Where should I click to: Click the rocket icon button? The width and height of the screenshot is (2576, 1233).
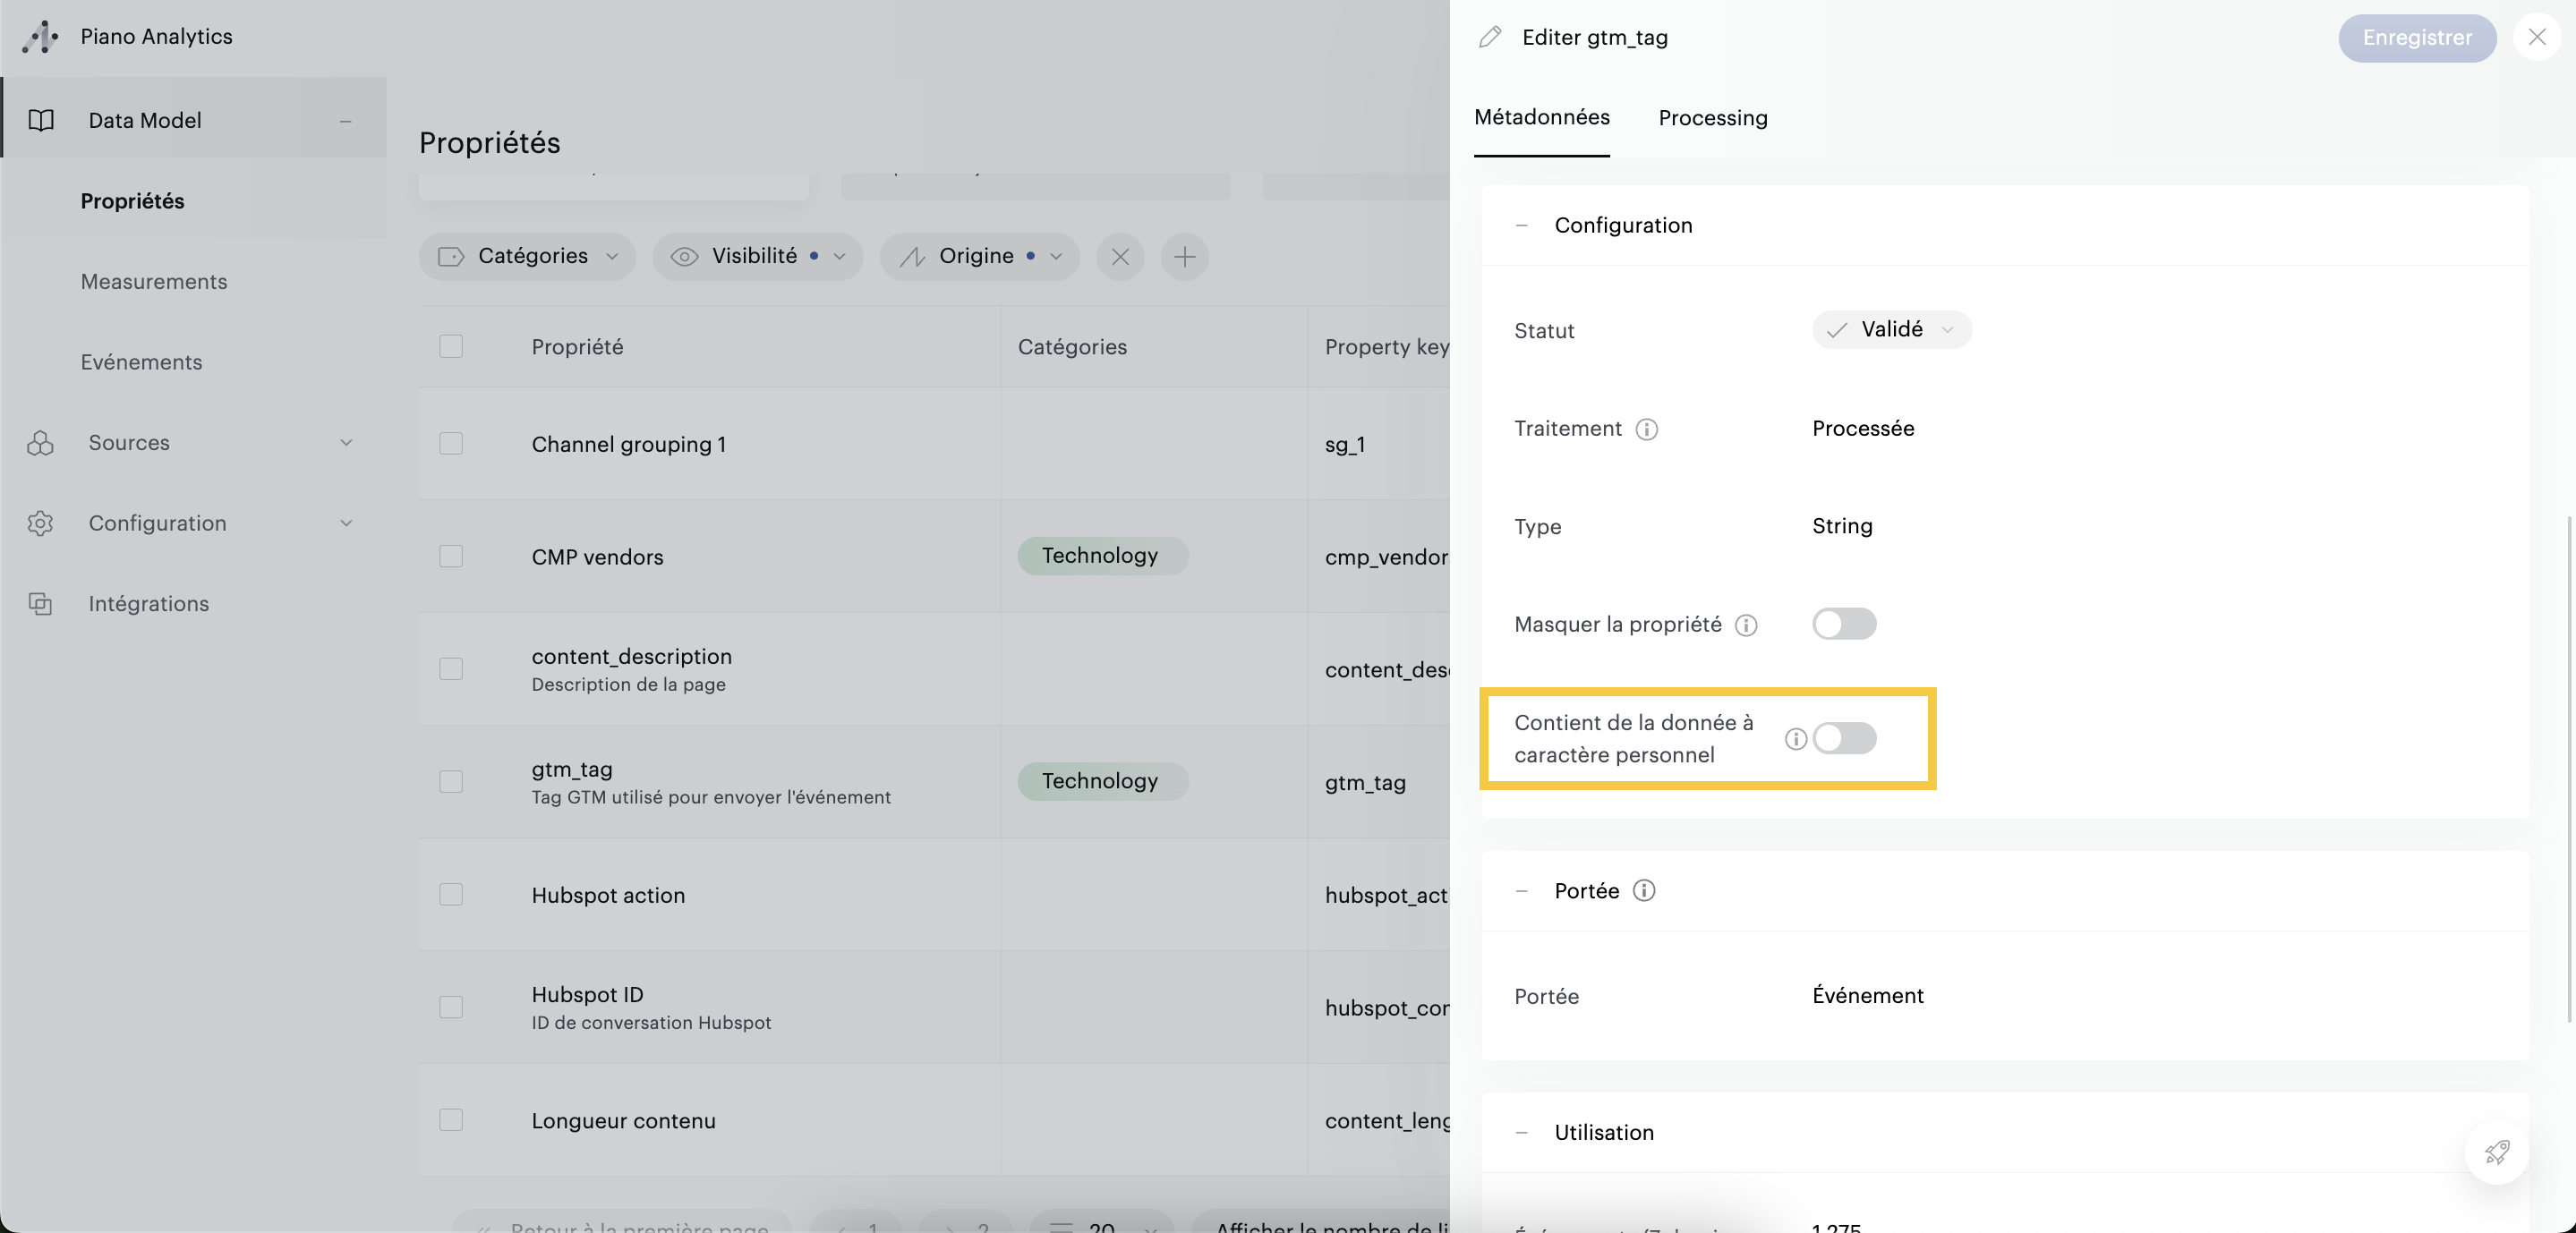pyautogui.click(x=2497, y=1152)
